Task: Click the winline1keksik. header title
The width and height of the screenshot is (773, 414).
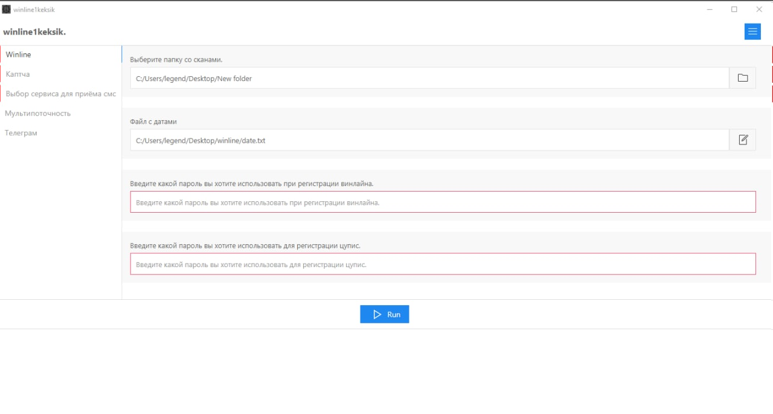Action: (34, 32)
